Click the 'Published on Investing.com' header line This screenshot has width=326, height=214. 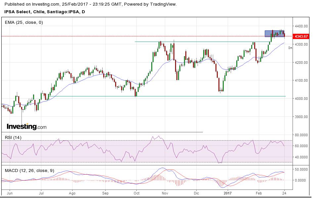tap(90, 4)
